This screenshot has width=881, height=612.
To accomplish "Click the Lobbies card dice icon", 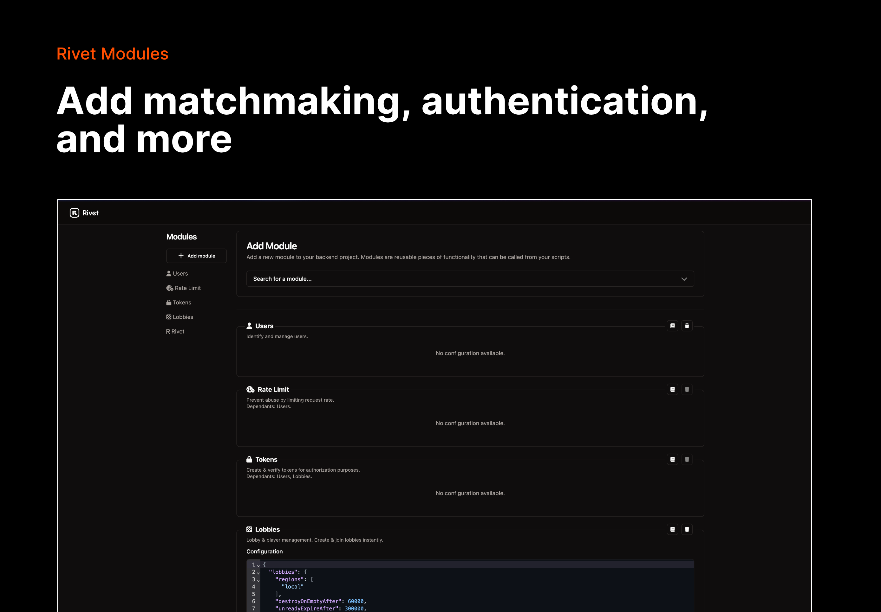I will [249, 529].
